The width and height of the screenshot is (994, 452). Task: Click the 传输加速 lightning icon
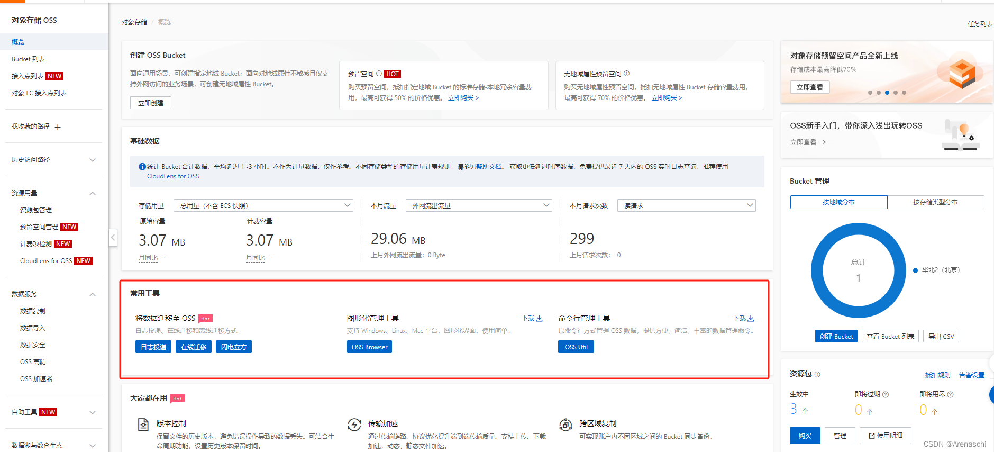point(354,424)
